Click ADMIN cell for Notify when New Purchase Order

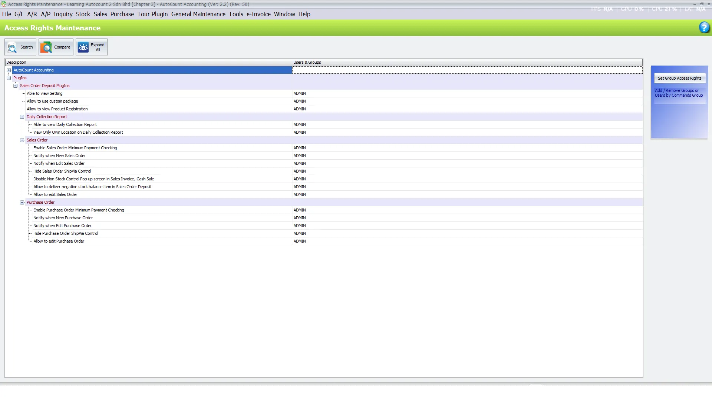pos(467,218)
